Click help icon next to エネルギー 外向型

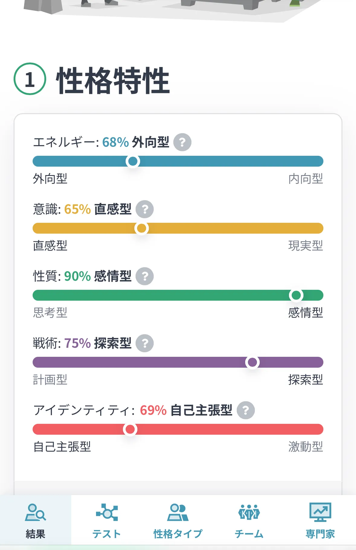(182, 142)
